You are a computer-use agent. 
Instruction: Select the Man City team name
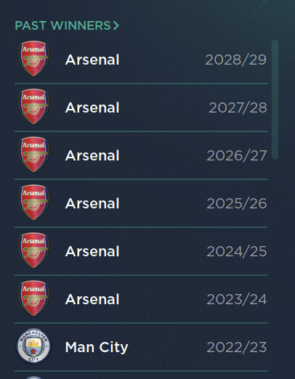tap(97, 348)
